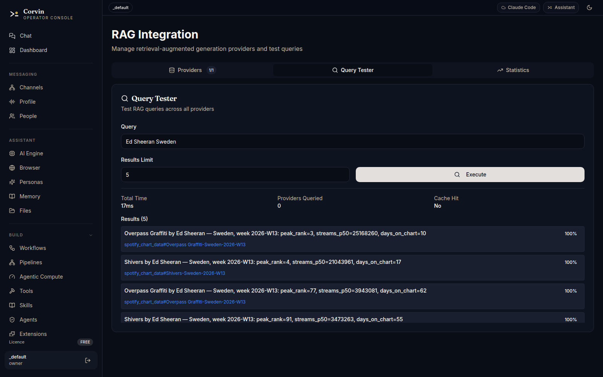Viewport: 603px width, 377px height.
Task: Open the Assistant button in top bar
Action: [x=561, y=8]
